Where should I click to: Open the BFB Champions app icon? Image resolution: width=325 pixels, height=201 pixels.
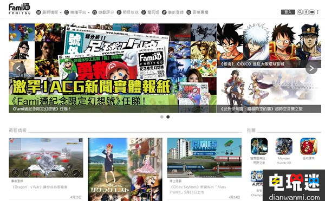coord(257,178)
